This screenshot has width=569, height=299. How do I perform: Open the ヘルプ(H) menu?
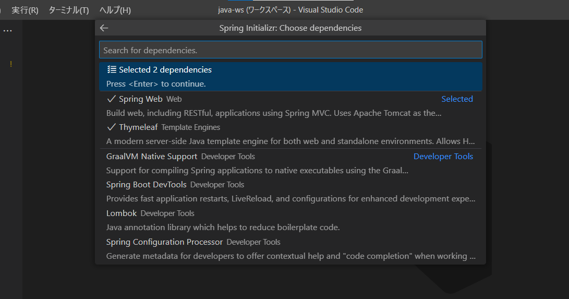pos(115,10)
